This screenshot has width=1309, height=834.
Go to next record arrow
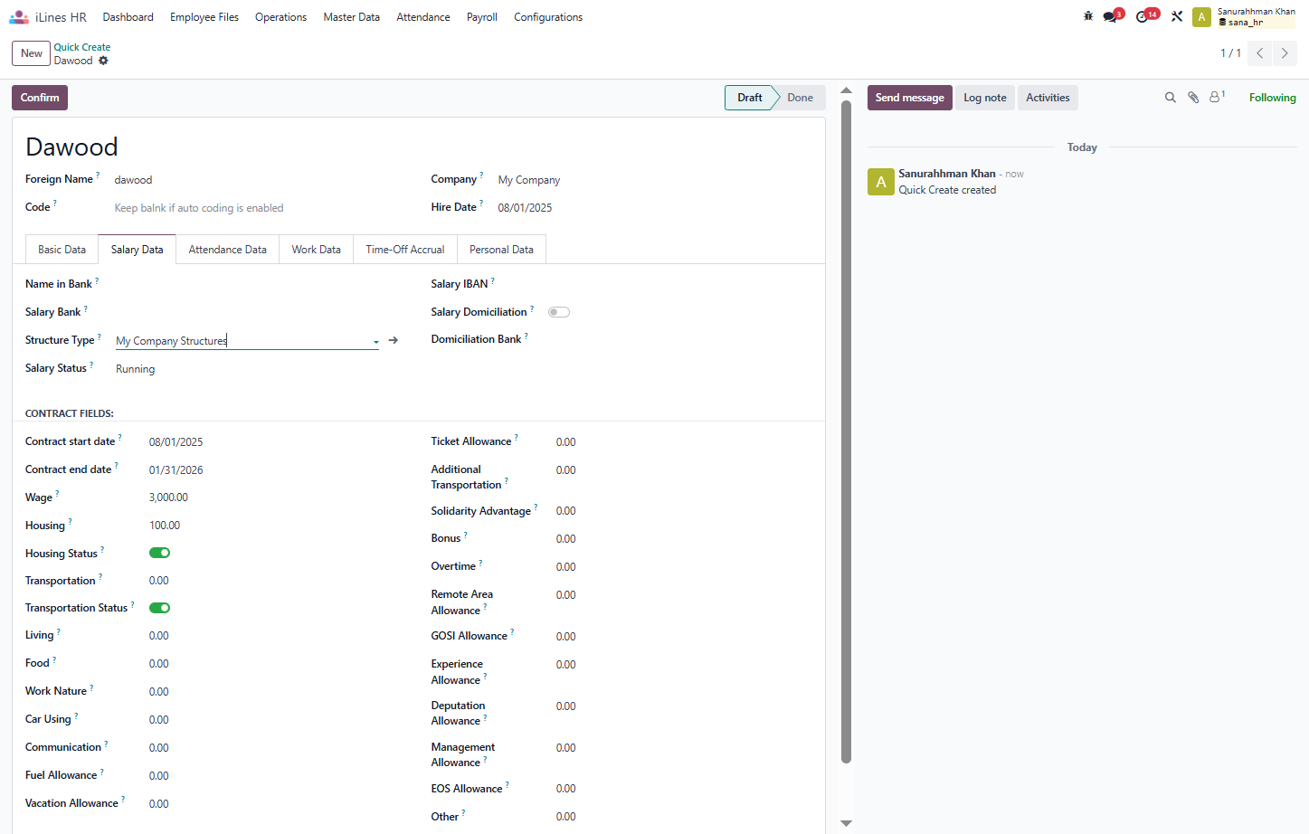click(1285, 53)
